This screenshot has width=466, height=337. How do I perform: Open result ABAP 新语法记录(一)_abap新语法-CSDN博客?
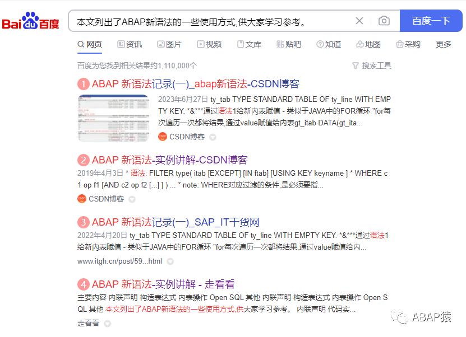click(195, 84)
